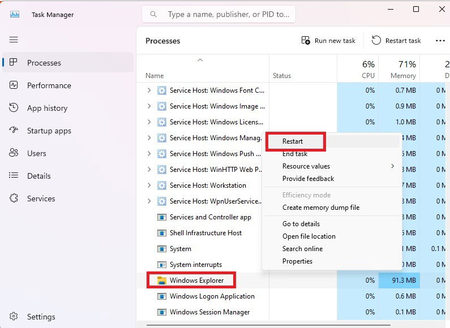Maximize the Task Manager window

tap(416, 9)
